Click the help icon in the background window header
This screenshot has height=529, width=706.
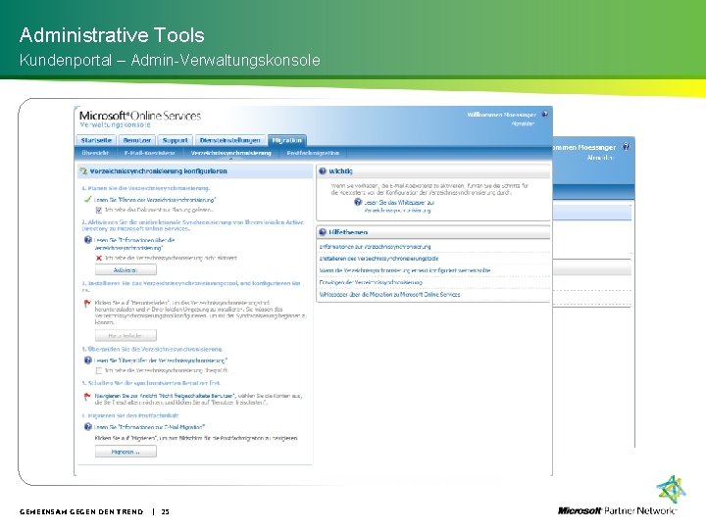(626, 147)
